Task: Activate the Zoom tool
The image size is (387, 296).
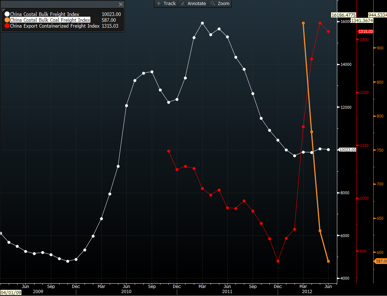Action: click(220, 4)
